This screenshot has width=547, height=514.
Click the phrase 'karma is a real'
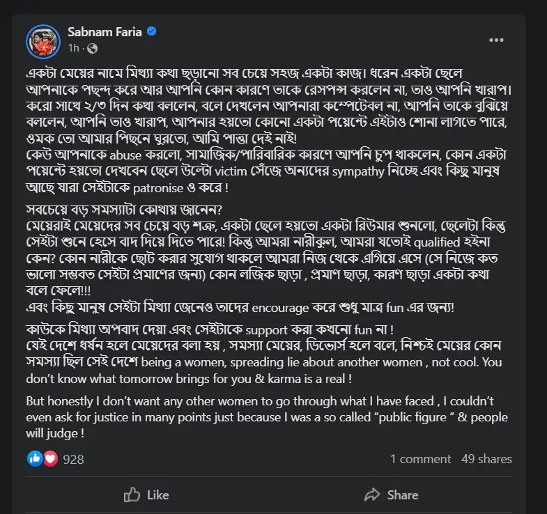pyautogui.click(x=307, y=379)
